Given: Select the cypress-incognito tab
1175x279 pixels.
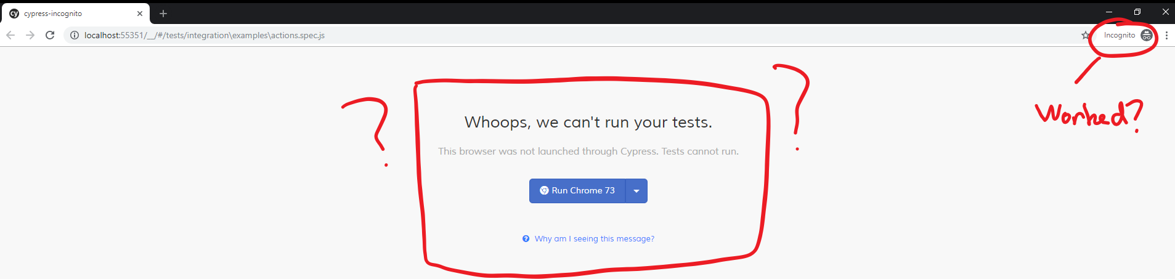Looking at the screenshot, I should point(77,14).
